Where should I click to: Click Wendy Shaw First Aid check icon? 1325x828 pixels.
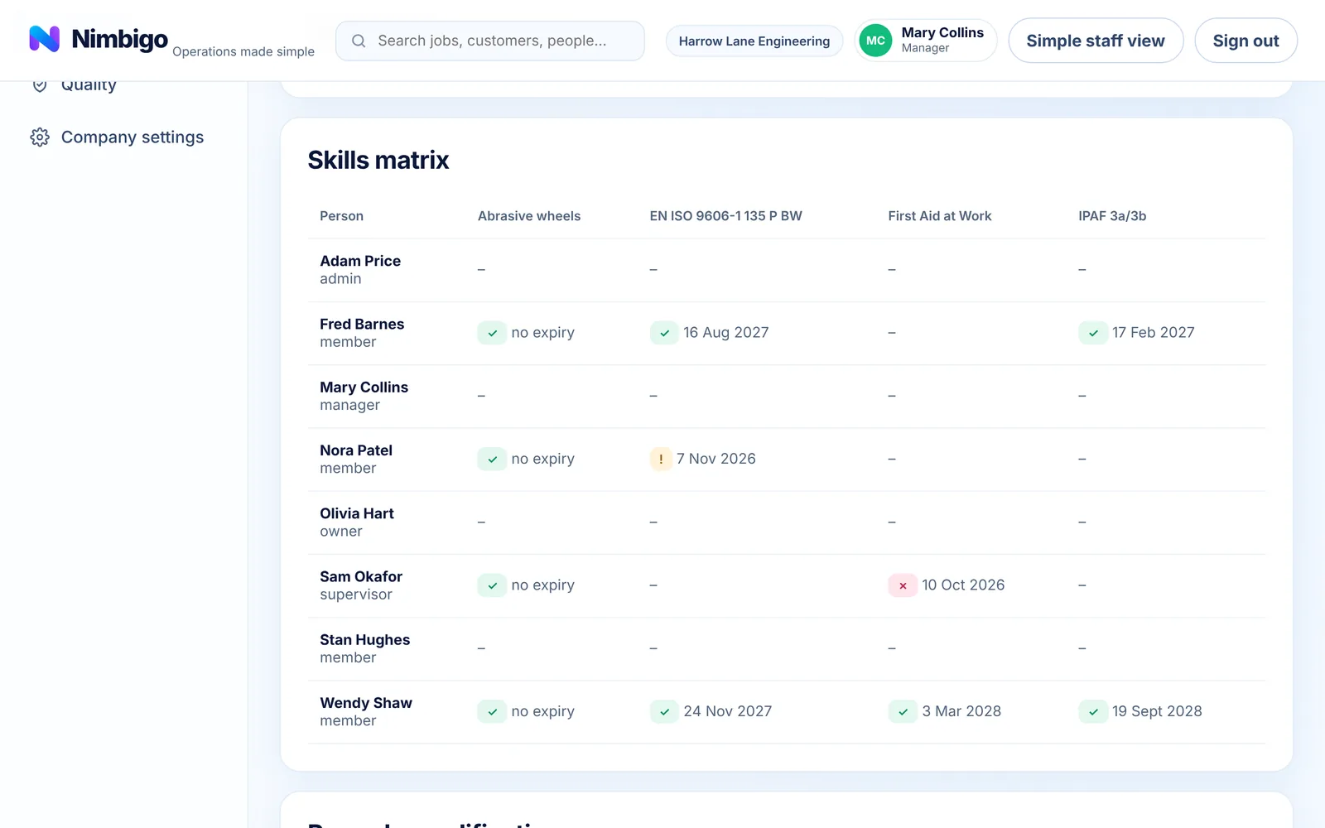[x=903, y=711]
